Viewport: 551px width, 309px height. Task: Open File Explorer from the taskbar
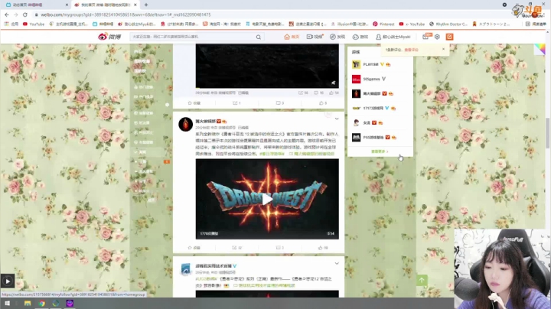pyautogui.click(x=28, y=304)
